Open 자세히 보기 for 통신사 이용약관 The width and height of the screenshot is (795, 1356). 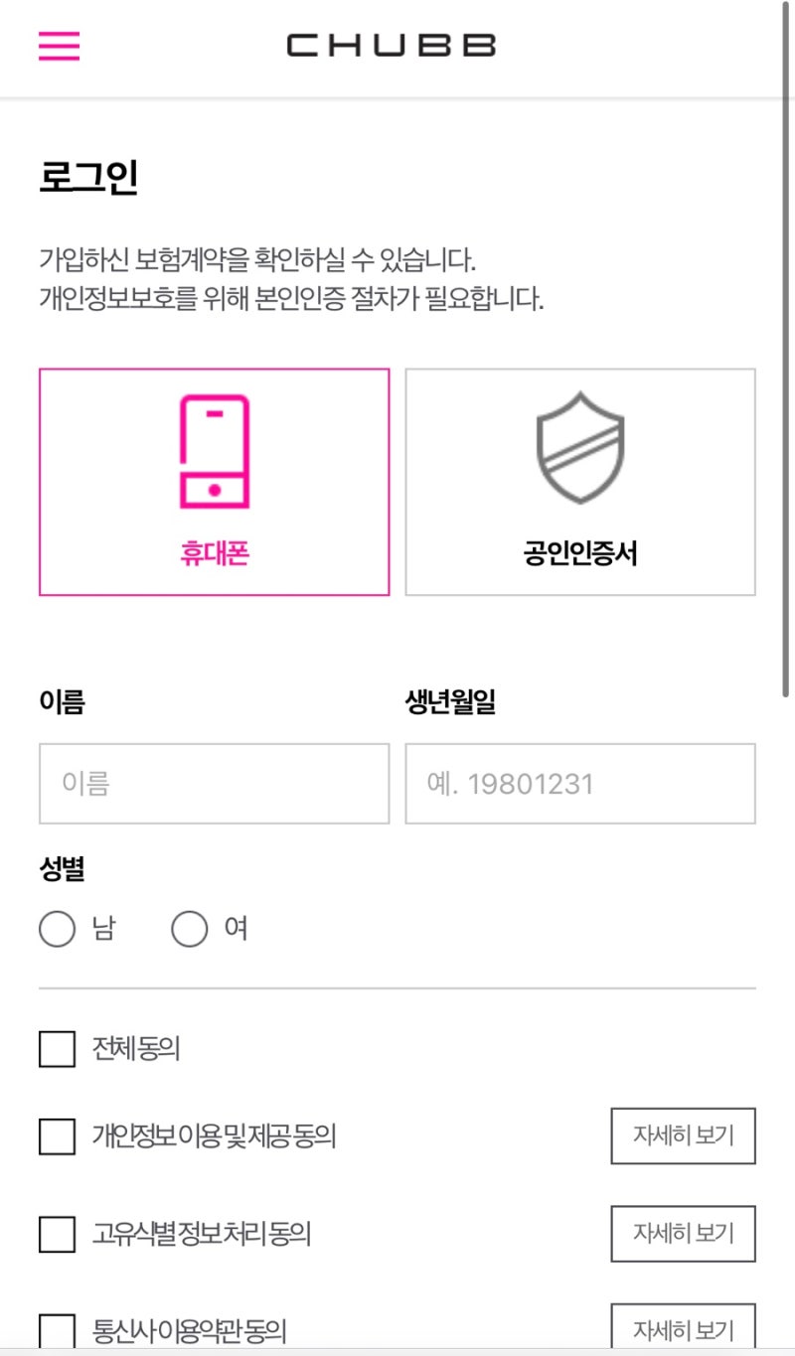(x=683, y=1328)
